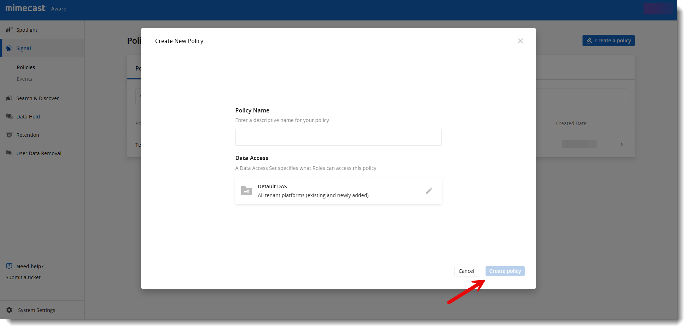The height and width of the screenshot is (331, 689).
Task: Click the System Settings gear icon
Action: tap(9, 310)
